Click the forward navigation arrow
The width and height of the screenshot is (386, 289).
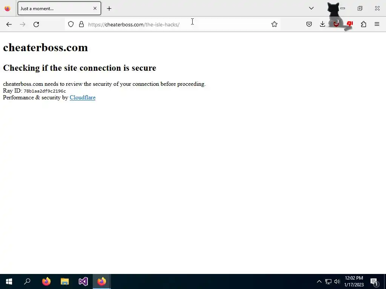22,24
